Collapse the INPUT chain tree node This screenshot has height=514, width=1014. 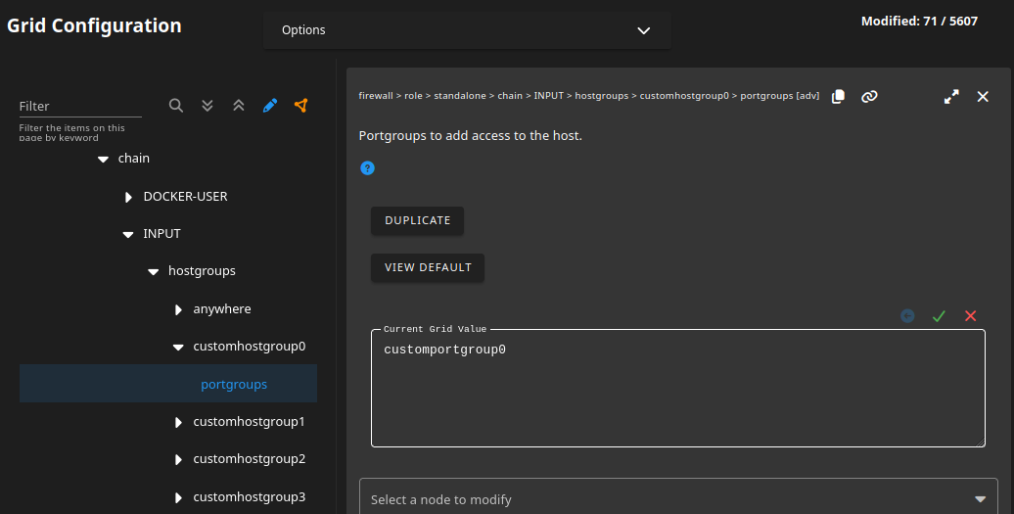coord(128,234)
